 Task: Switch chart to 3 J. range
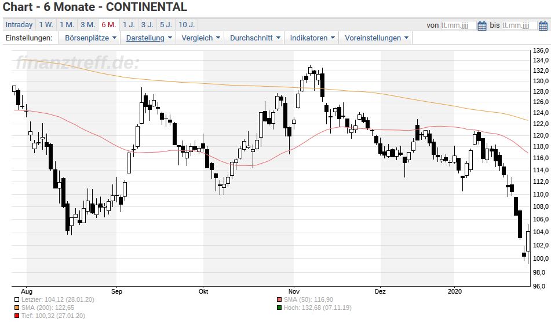(147, 25)
